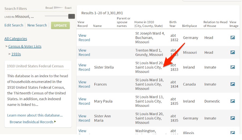View Record for Sister Stella
Image resolution: width=242 pixels, height=140 pixels.
pos(84,67)
